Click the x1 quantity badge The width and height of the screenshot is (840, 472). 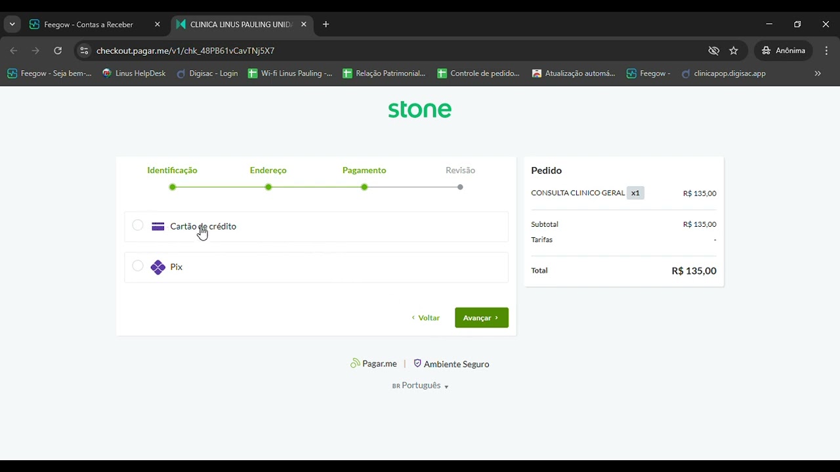(635, 193)
